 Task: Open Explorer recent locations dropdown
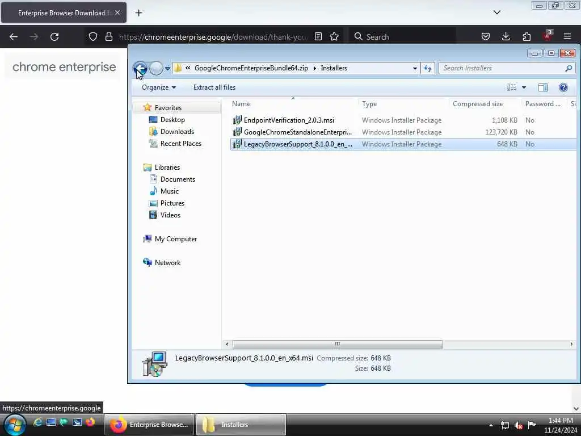click(167, 69)
